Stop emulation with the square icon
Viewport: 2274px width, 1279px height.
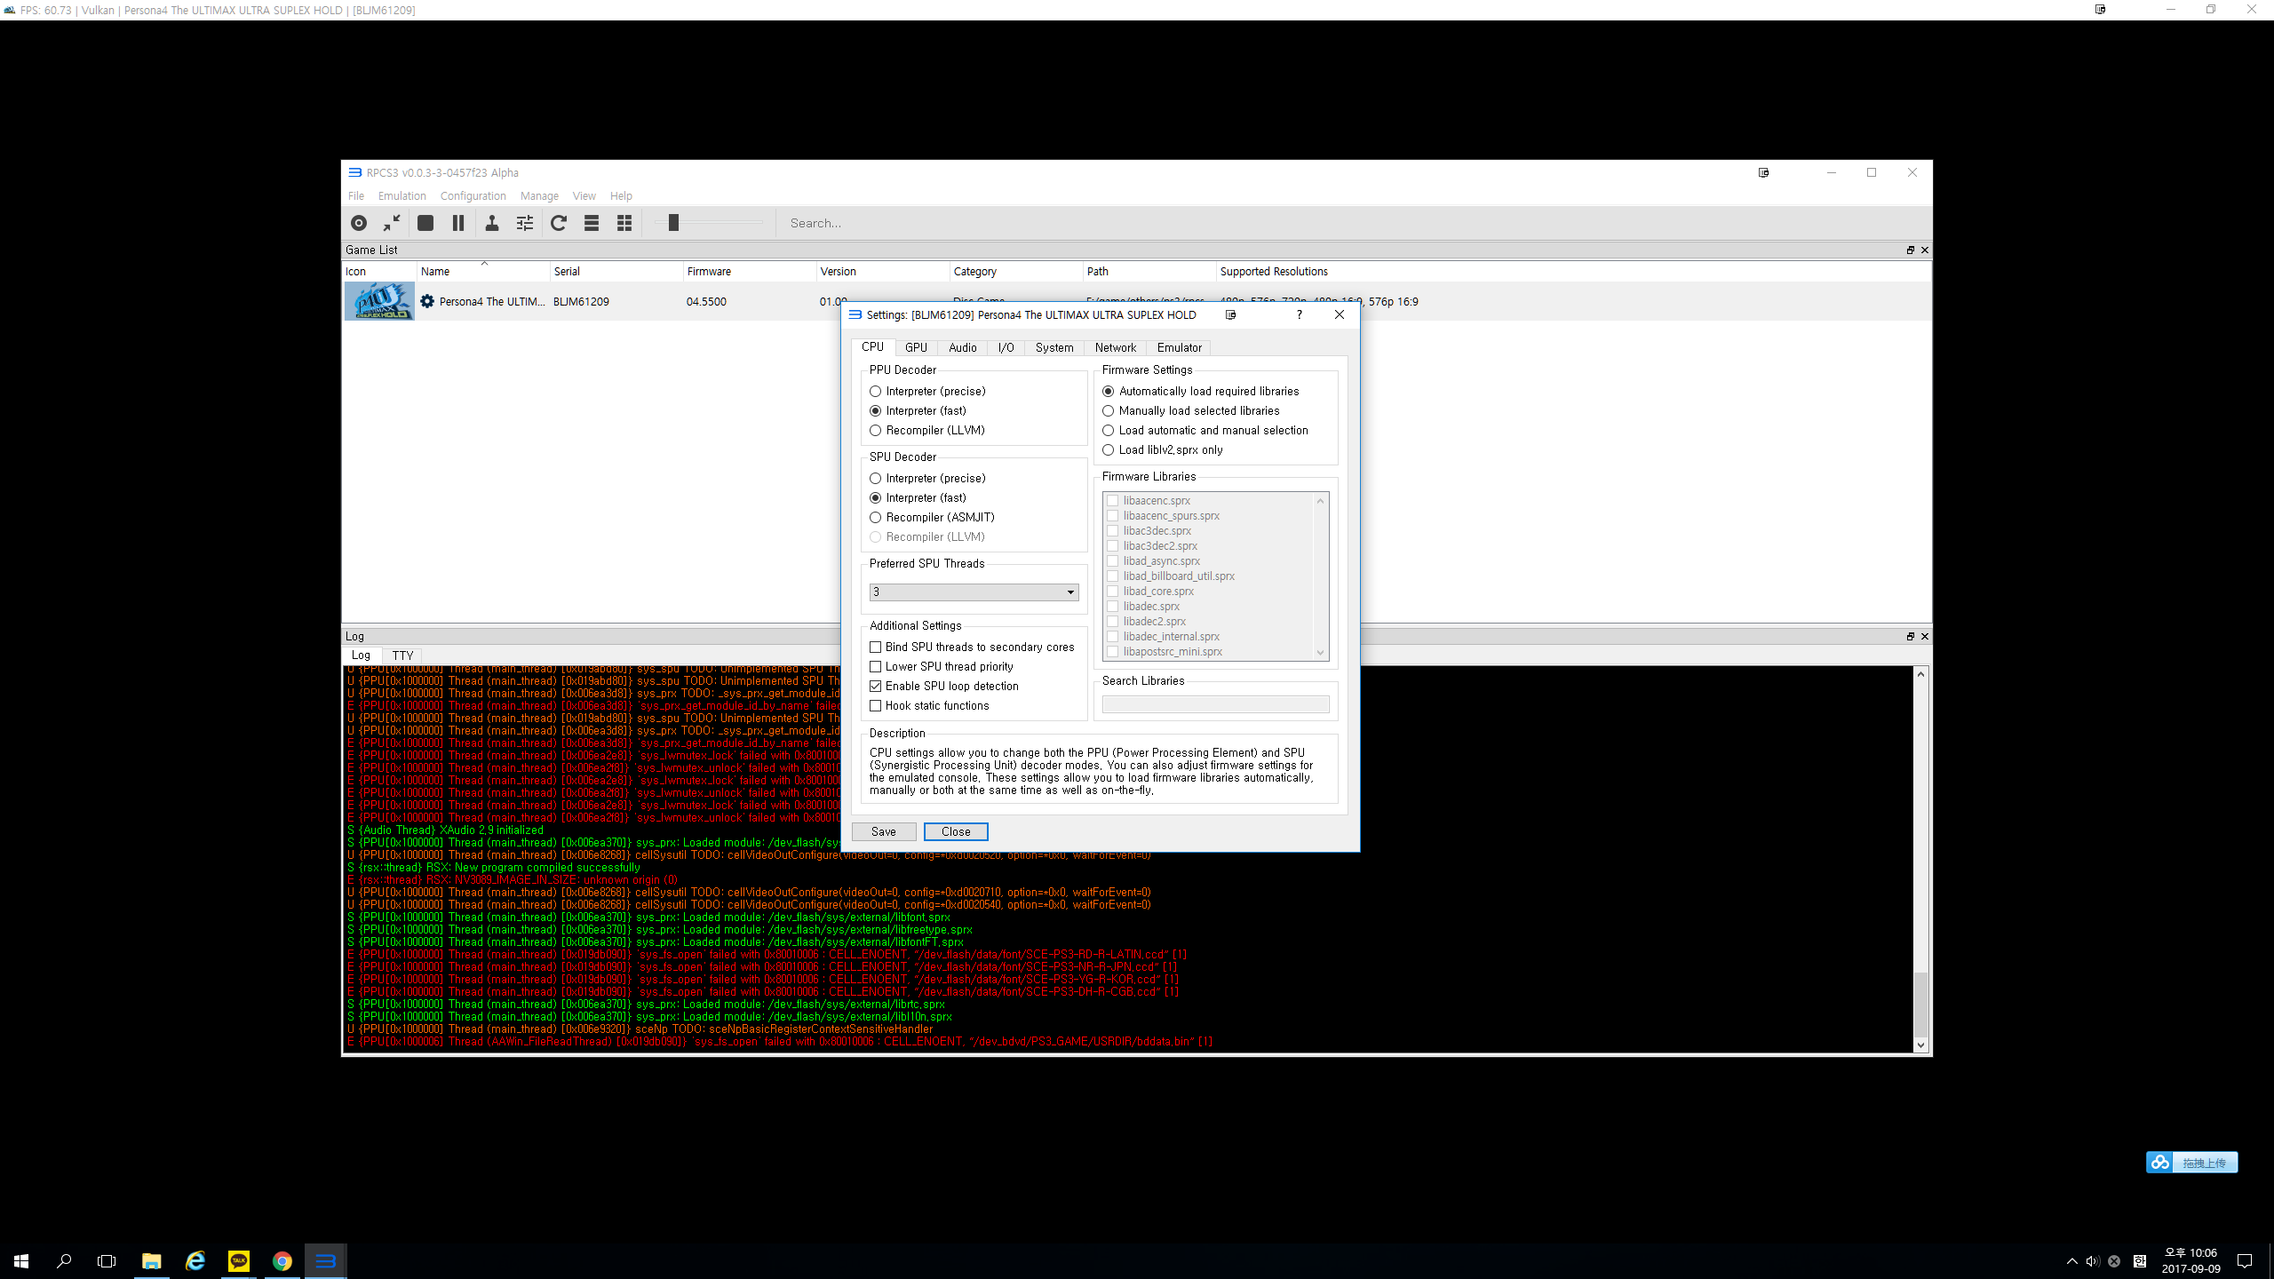coord(425,223)
